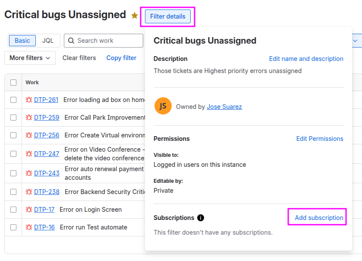Focus the Search work input field

click(104, 41)
